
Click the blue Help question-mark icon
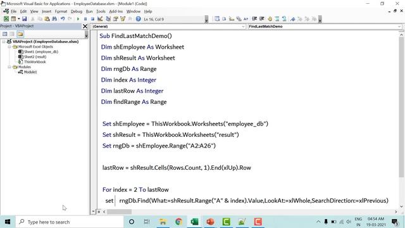point(138,19)
